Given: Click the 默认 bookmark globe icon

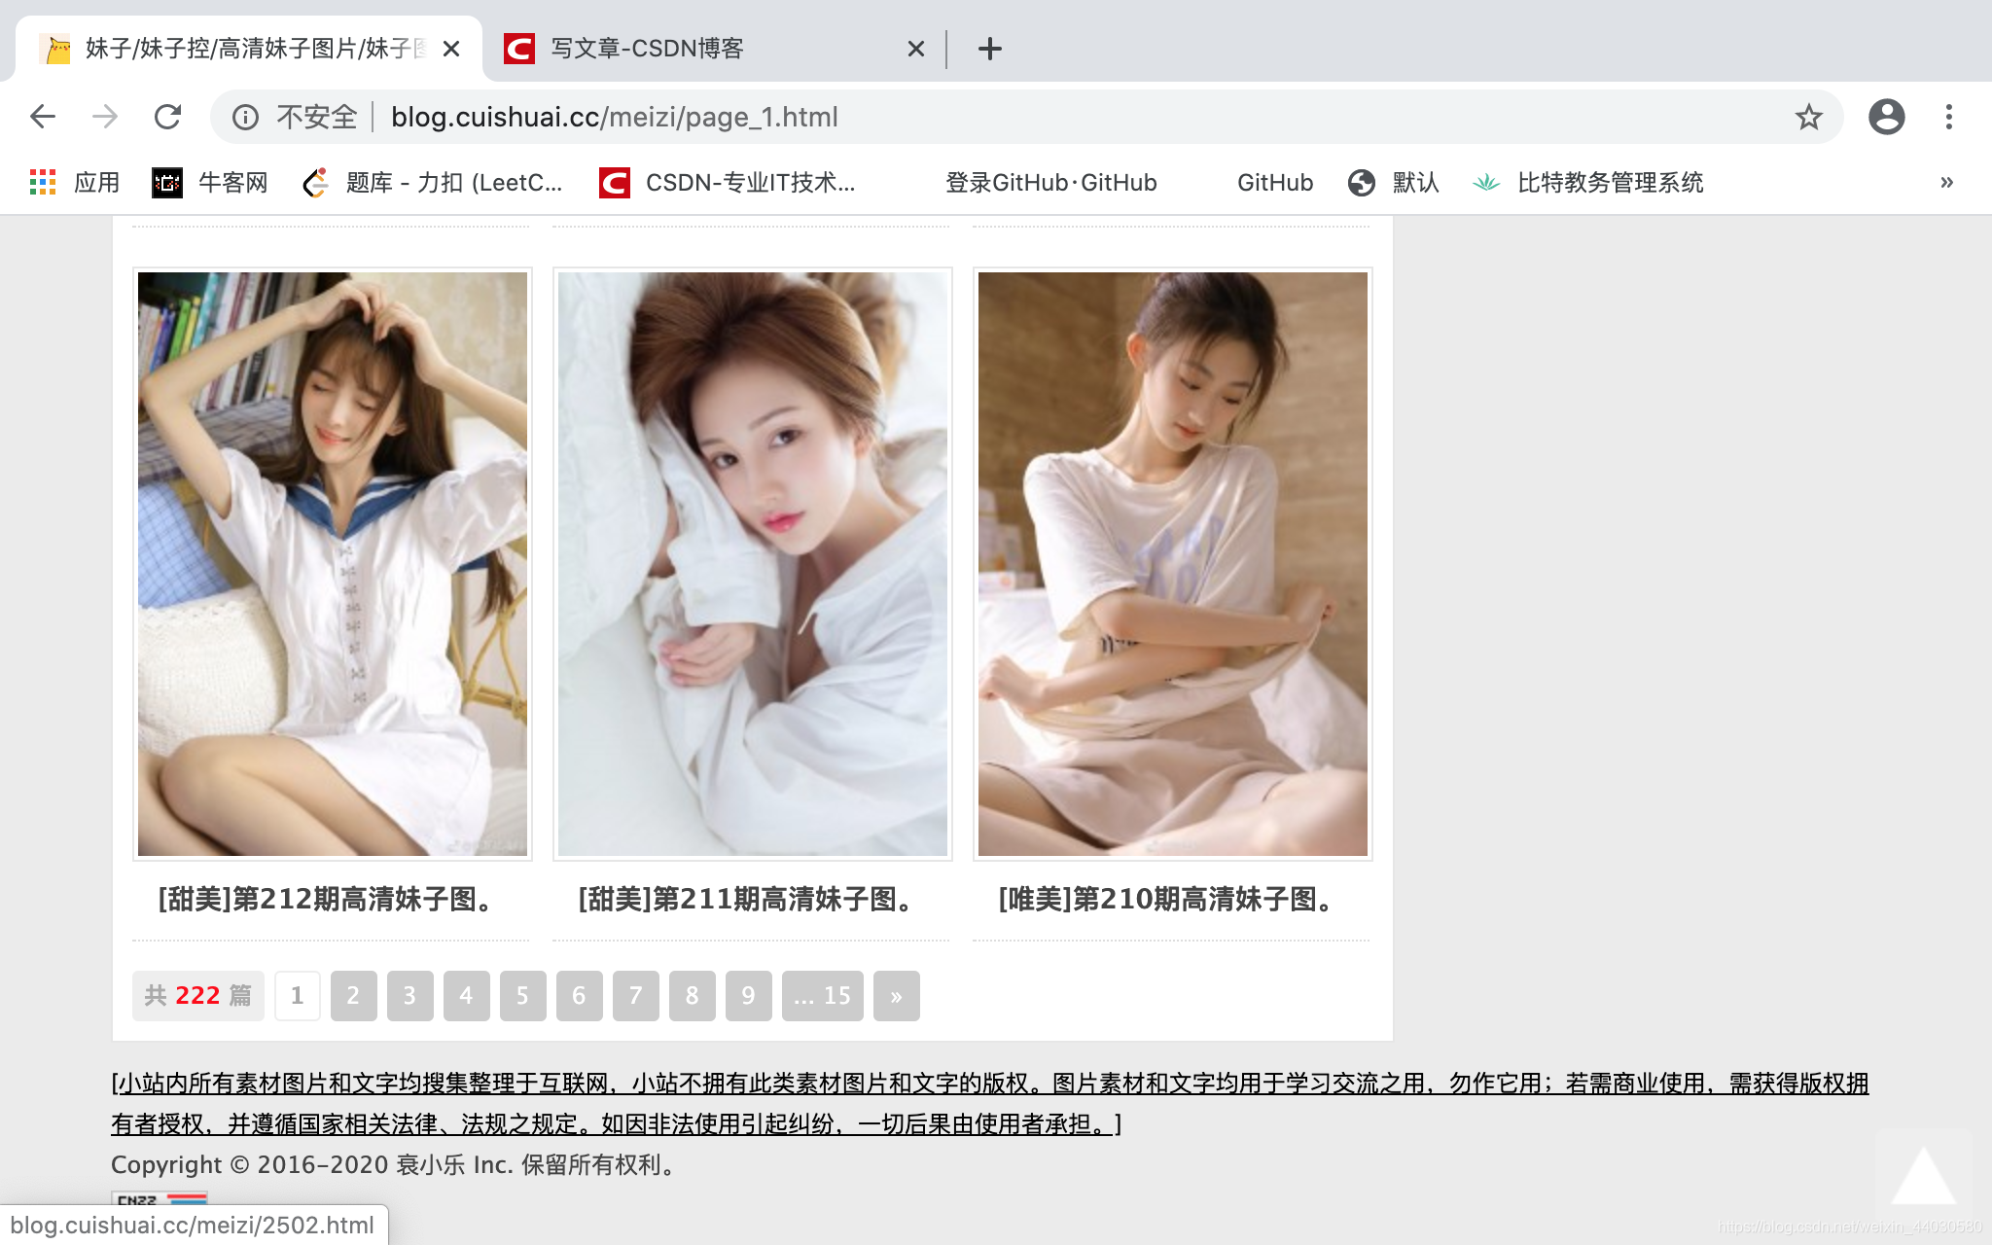Looking at the screenshot, I should tap(1362, 182).
